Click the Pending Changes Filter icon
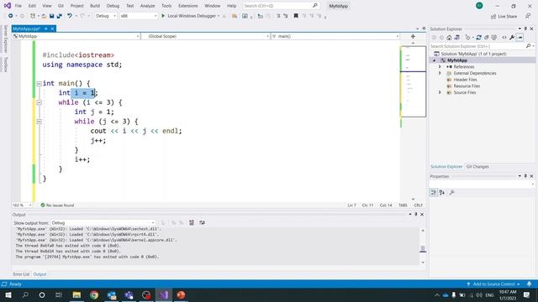Screen dimensions: 538x302 click(x=467, y=37)
